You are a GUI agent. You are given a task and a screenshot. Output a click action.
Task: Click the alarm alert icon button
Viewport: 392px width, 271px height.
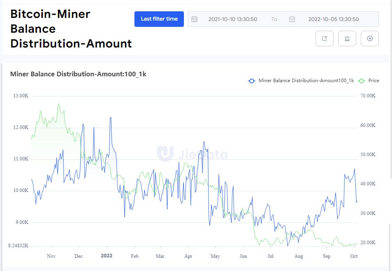click(x=347, y=39)
